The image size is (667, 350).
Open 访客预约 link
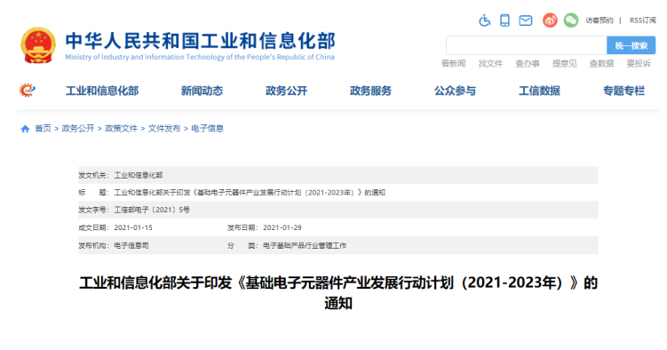(x=599, y=20)
